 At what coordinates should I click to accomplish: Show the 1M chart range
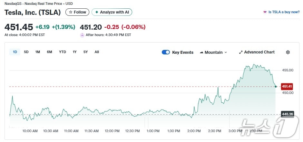click(x=38, y=52)
